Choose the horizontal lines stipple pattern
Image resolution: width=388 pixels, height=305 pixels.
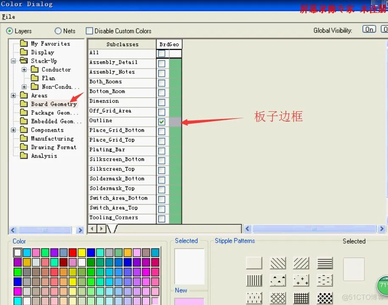[x=325, y=263]
